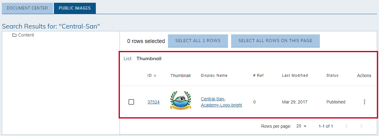Click Select All 1 Rows button

(198, 41)
